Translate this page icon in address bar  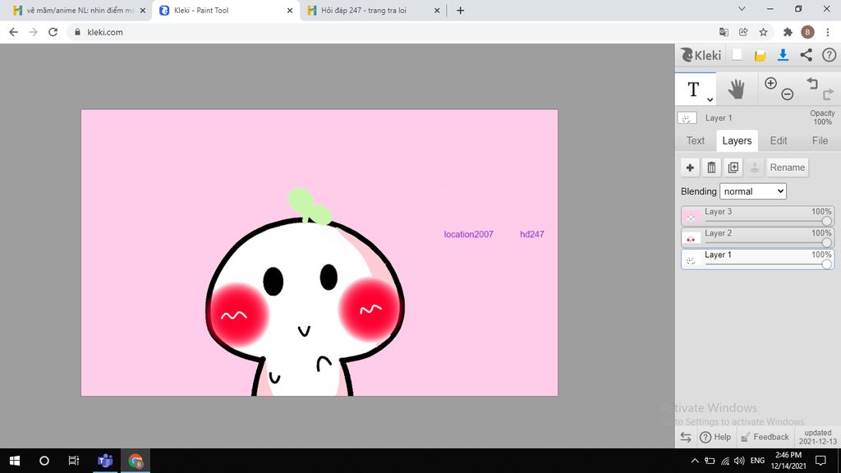coord(724,32)
